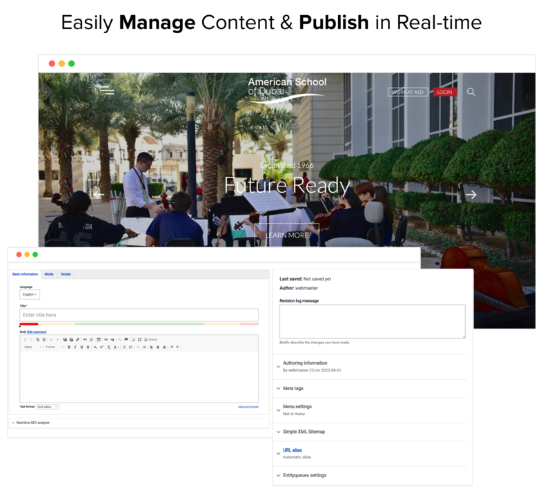The height and width of the screenshot is (500, 552).
Task: Switch to the Details tab
Action: click(66, 274)
